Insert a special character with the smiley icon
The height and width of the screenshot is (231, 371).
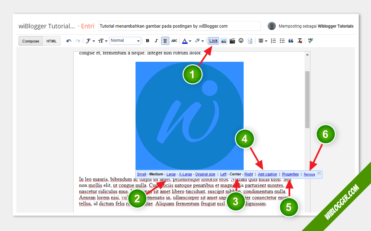click(x=241, y=41)
